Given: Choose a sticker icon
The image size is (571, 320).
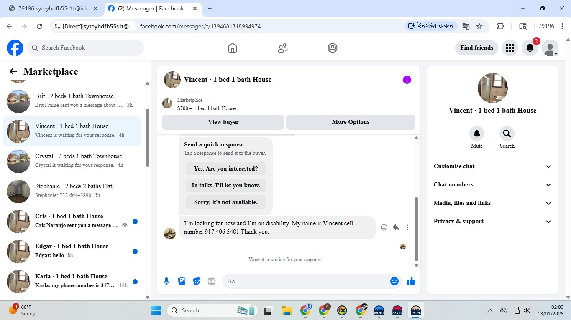Looking at the screenshot, I should tap(197, 281).
